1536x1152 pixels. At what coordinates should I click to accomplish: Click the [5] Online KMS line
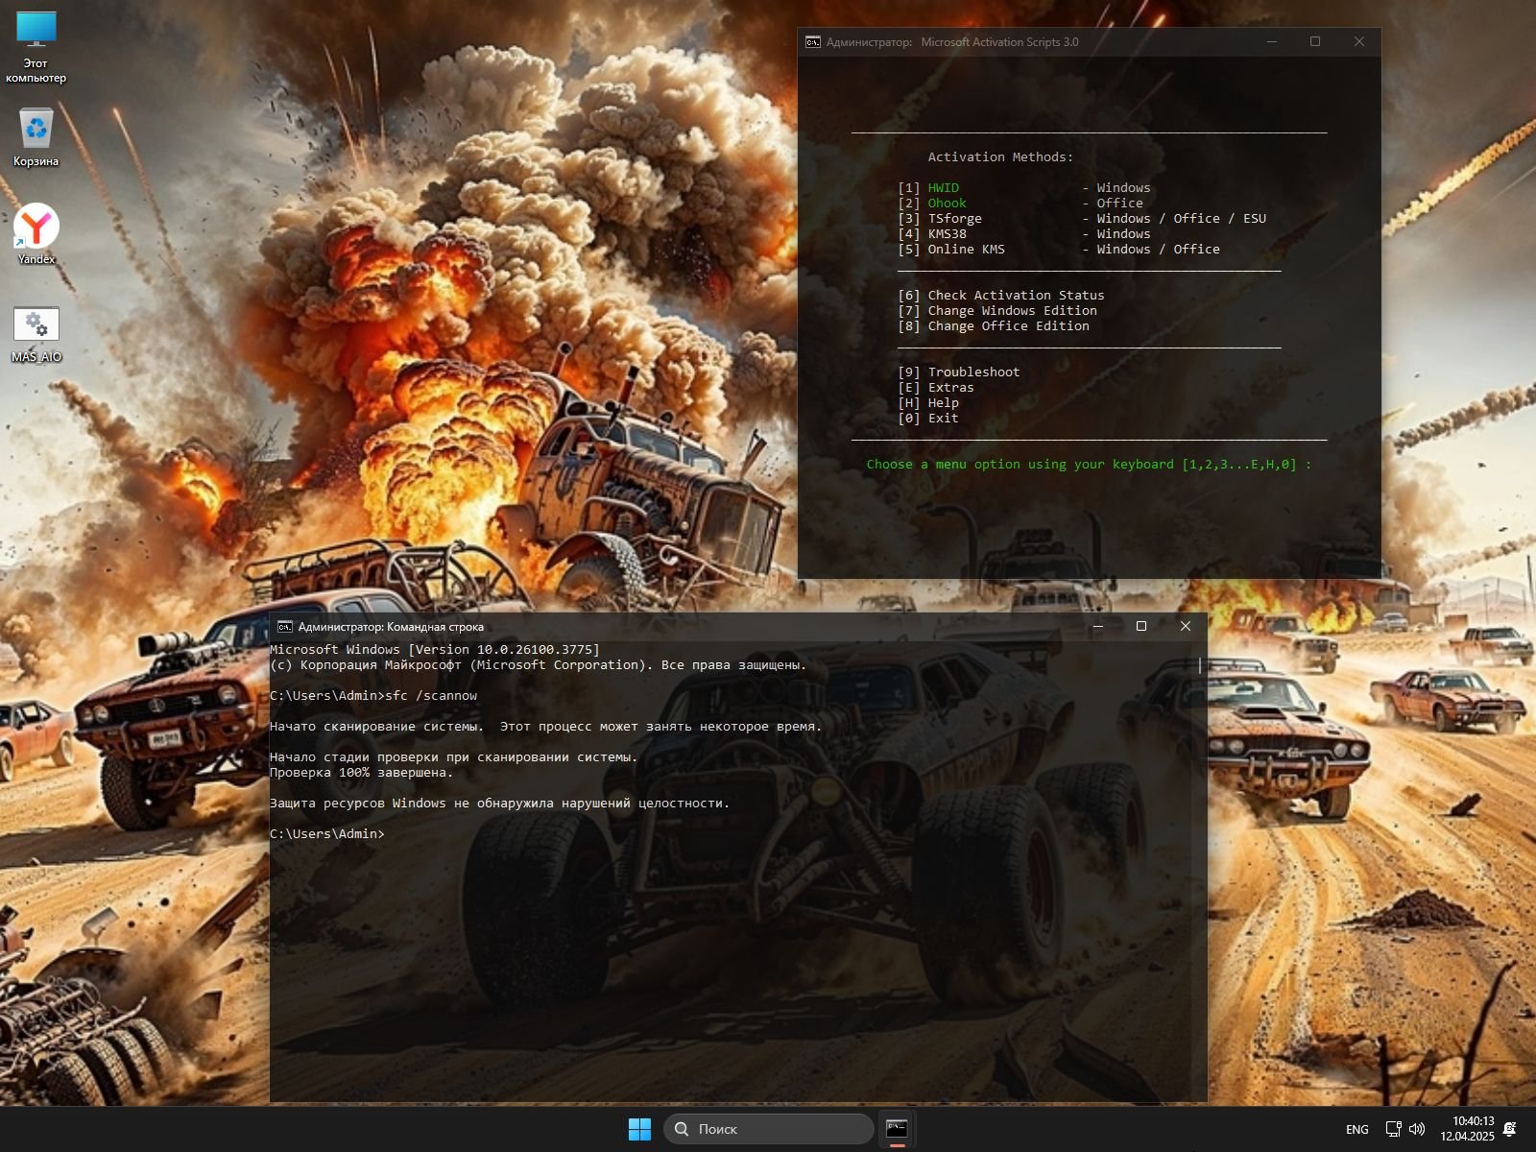click(x=1059, y=250)
